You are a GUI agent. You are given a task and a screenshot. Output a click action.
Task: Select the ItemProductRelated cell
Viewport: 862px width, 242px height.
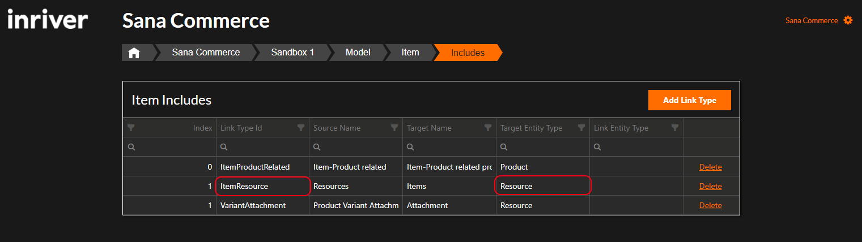point(262,167)
